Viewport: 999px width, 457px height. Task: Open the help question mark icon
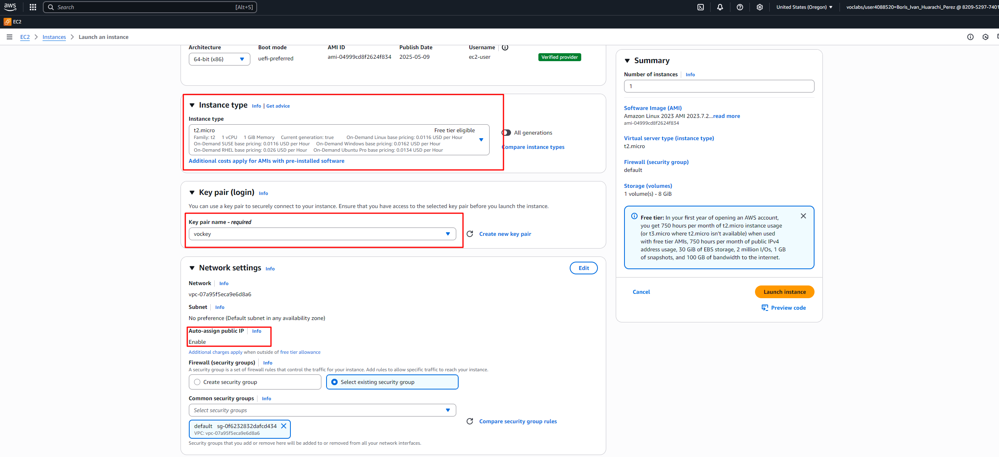pos(740,7)
